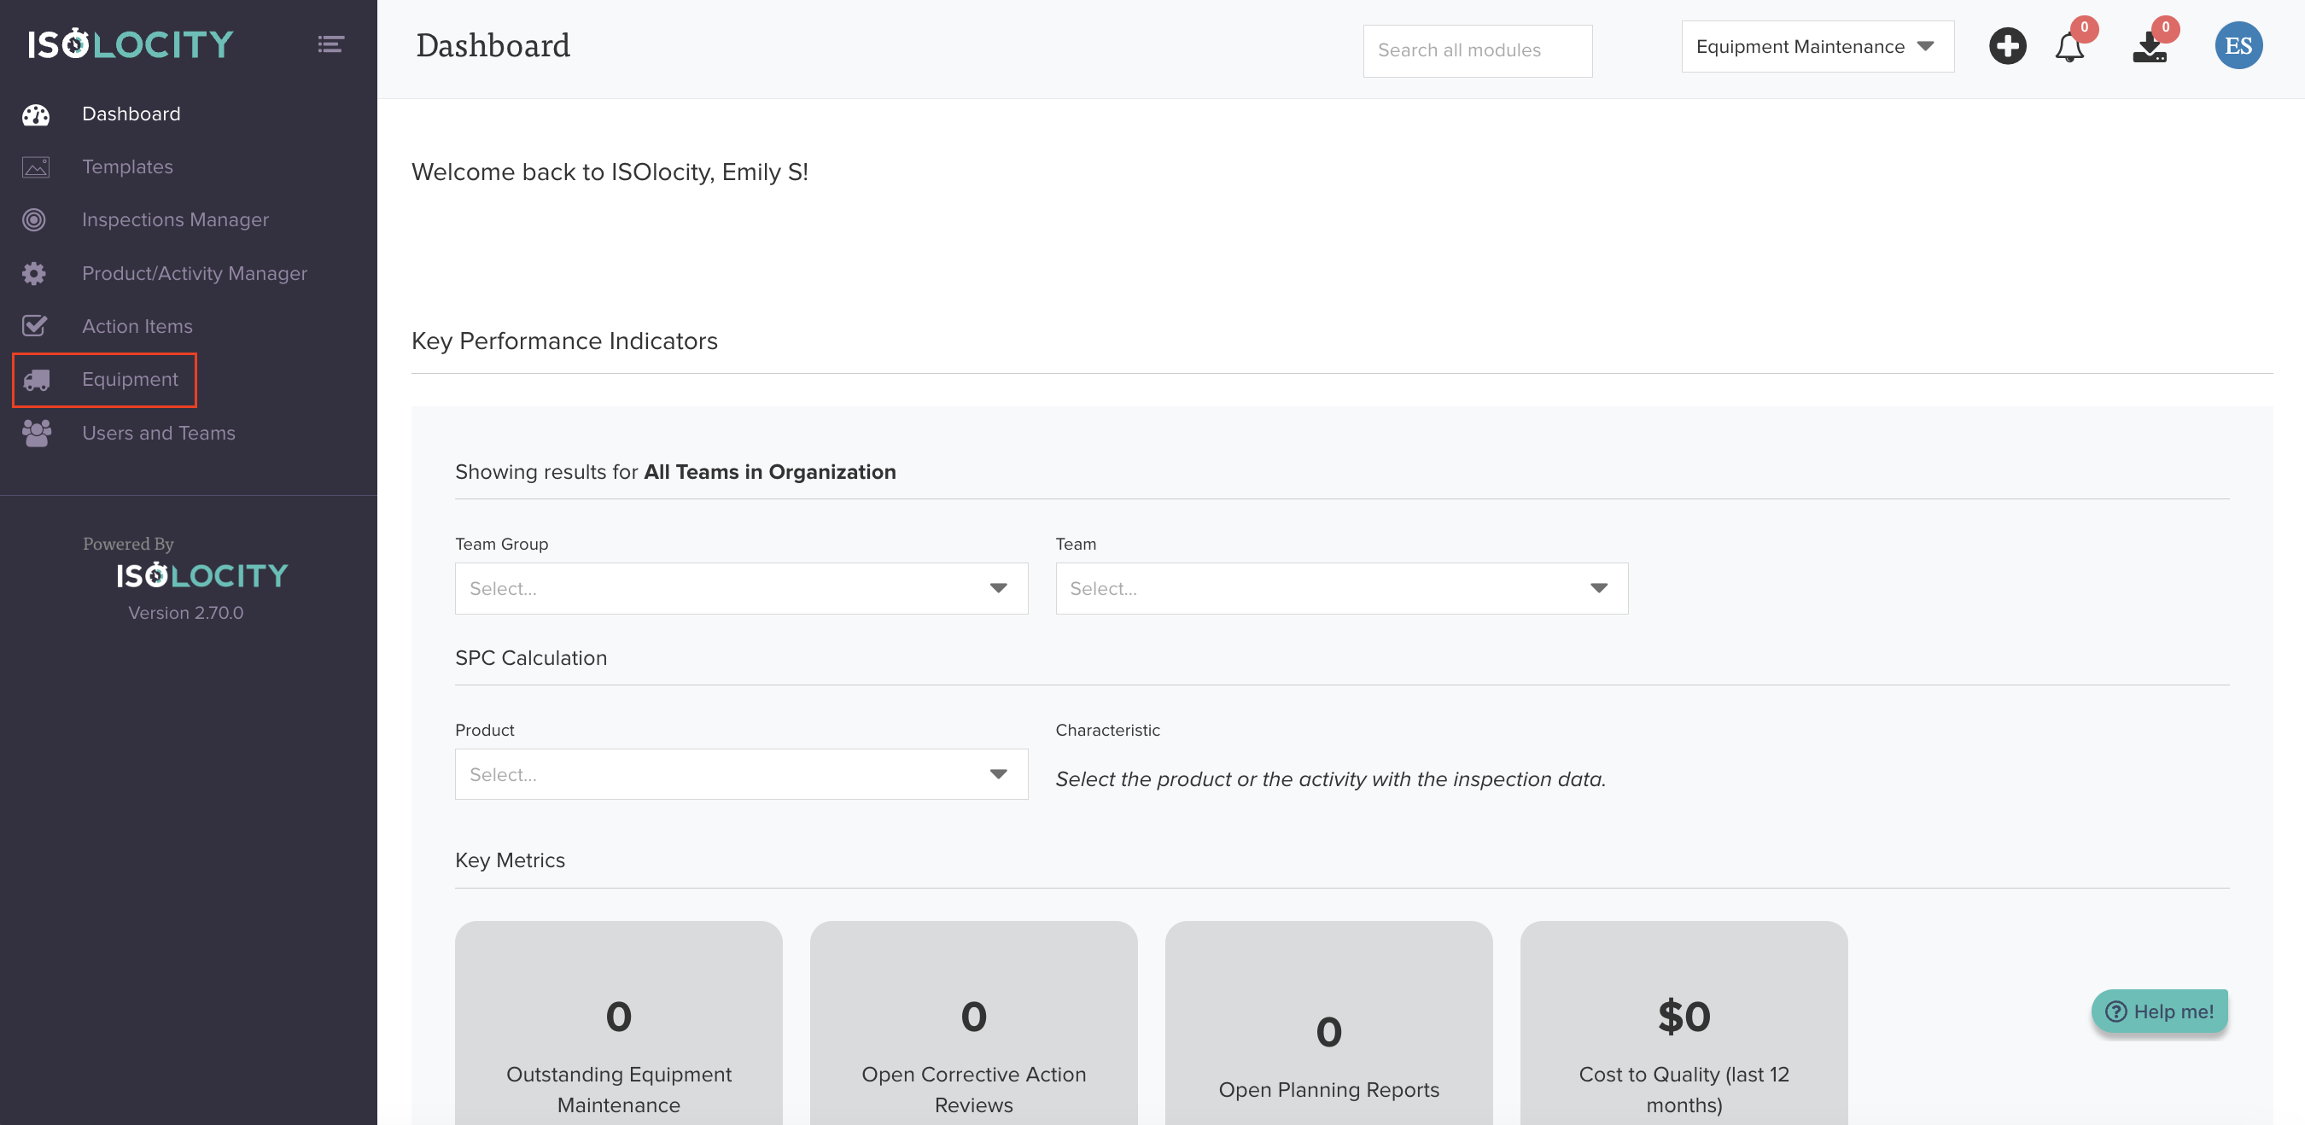Click the Action Items checkmark icon
The image size is (2305, 1125).
34,326
